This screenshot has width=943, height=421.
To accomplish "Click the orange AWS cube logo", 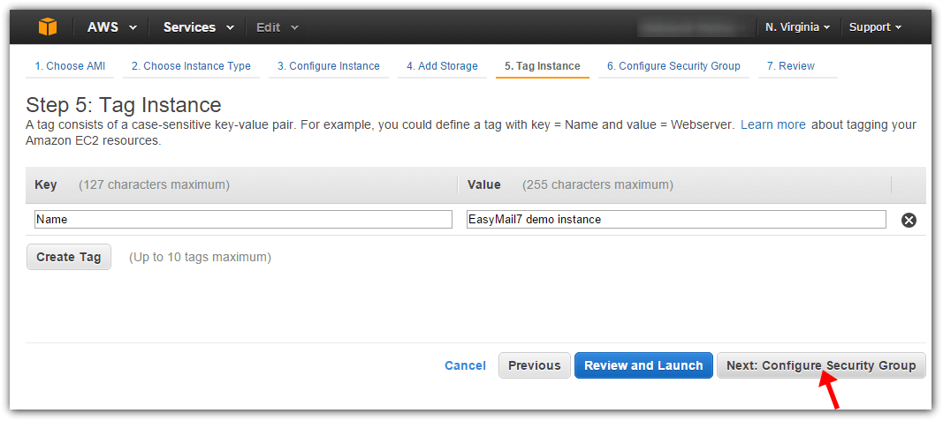I will [48, 27].
